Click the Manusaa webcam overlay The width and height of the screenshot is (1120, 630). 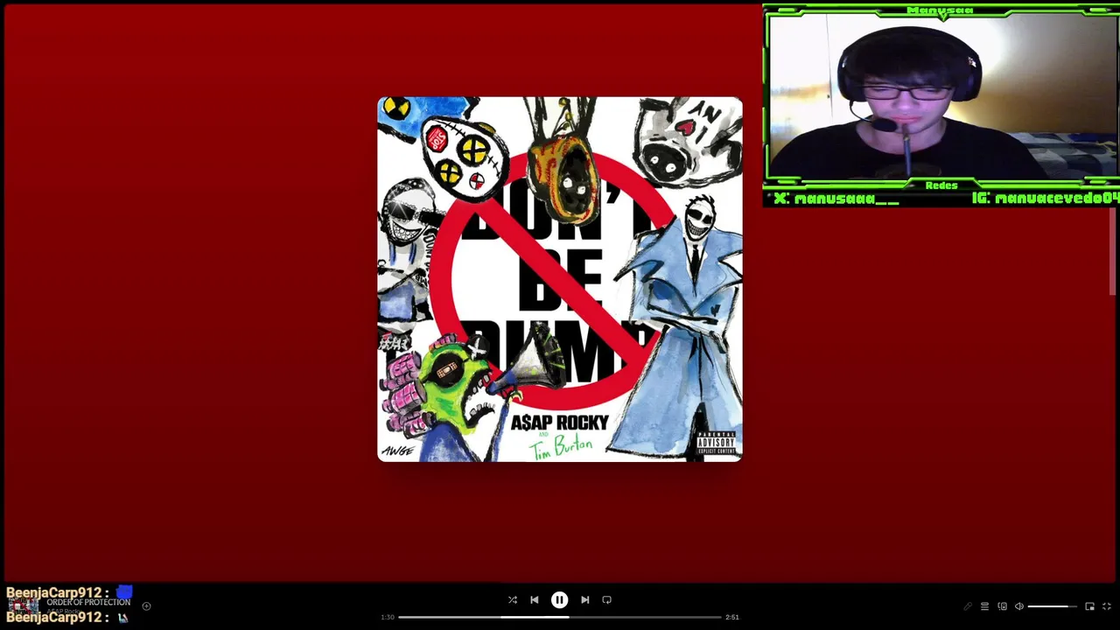point(941,106)
